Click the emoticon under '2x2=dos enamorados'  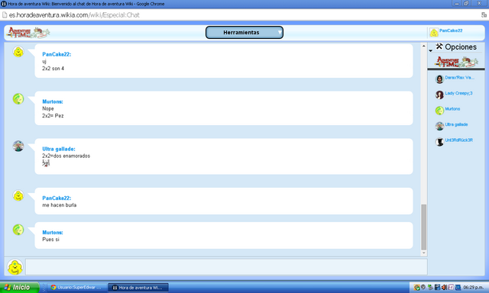coord(46,163)
